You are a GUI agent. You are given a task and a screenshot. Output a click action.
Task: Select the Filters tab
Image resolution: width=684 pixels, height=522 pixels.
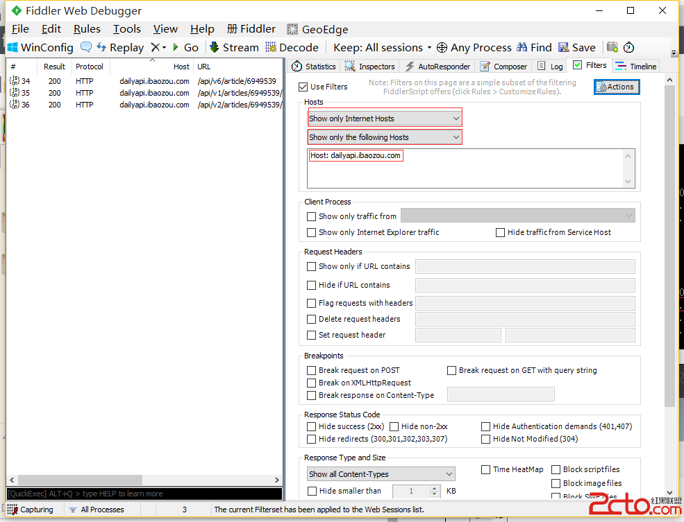590,65
